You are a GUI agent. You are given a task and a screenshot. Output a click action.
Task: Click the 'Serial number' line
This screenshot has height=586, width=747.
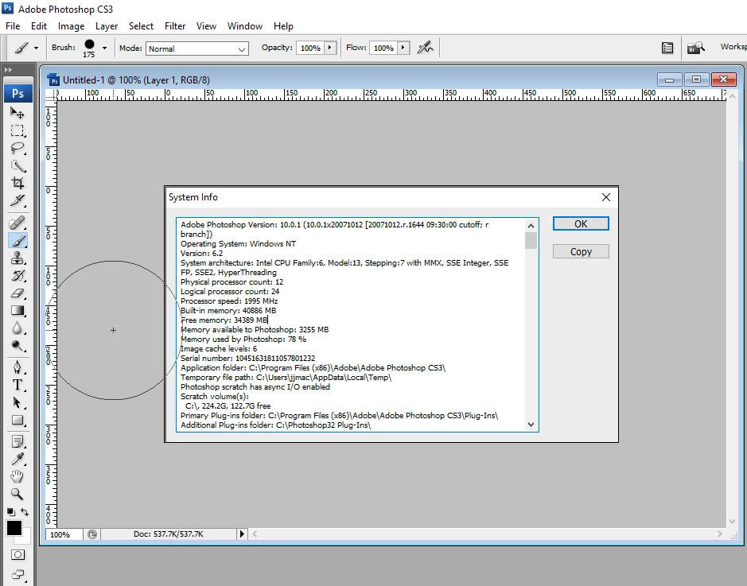coord(247,358)
